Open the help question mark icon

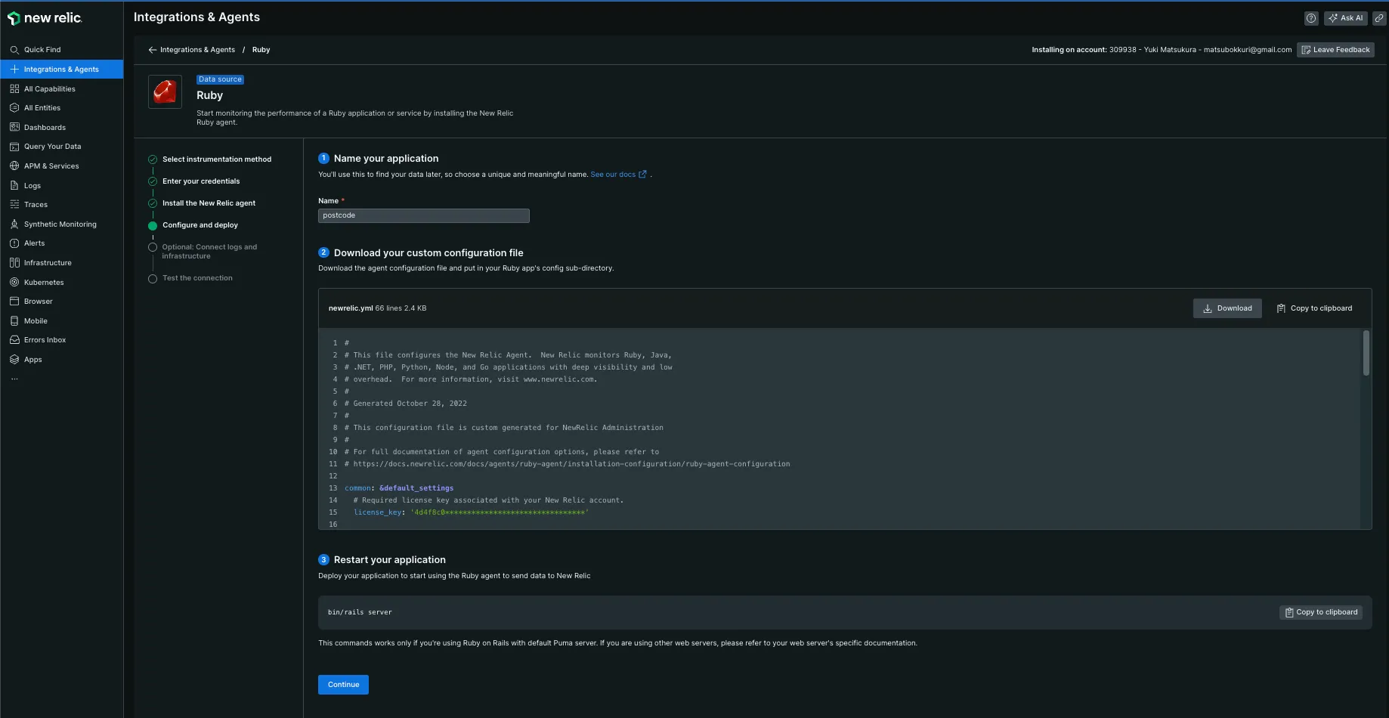(1311, 18)
